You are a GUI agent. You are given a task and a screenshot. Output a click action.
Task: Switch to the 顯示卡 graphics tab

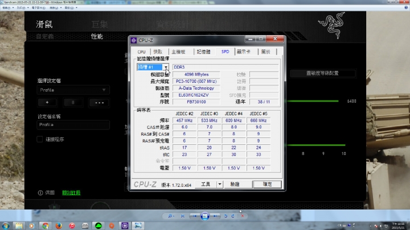pyautogui.click(x=244, y=52)
